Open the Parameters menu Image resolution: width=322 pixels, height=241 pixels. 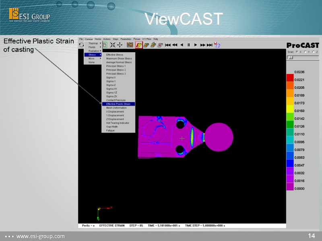click(x=126, y=39)
